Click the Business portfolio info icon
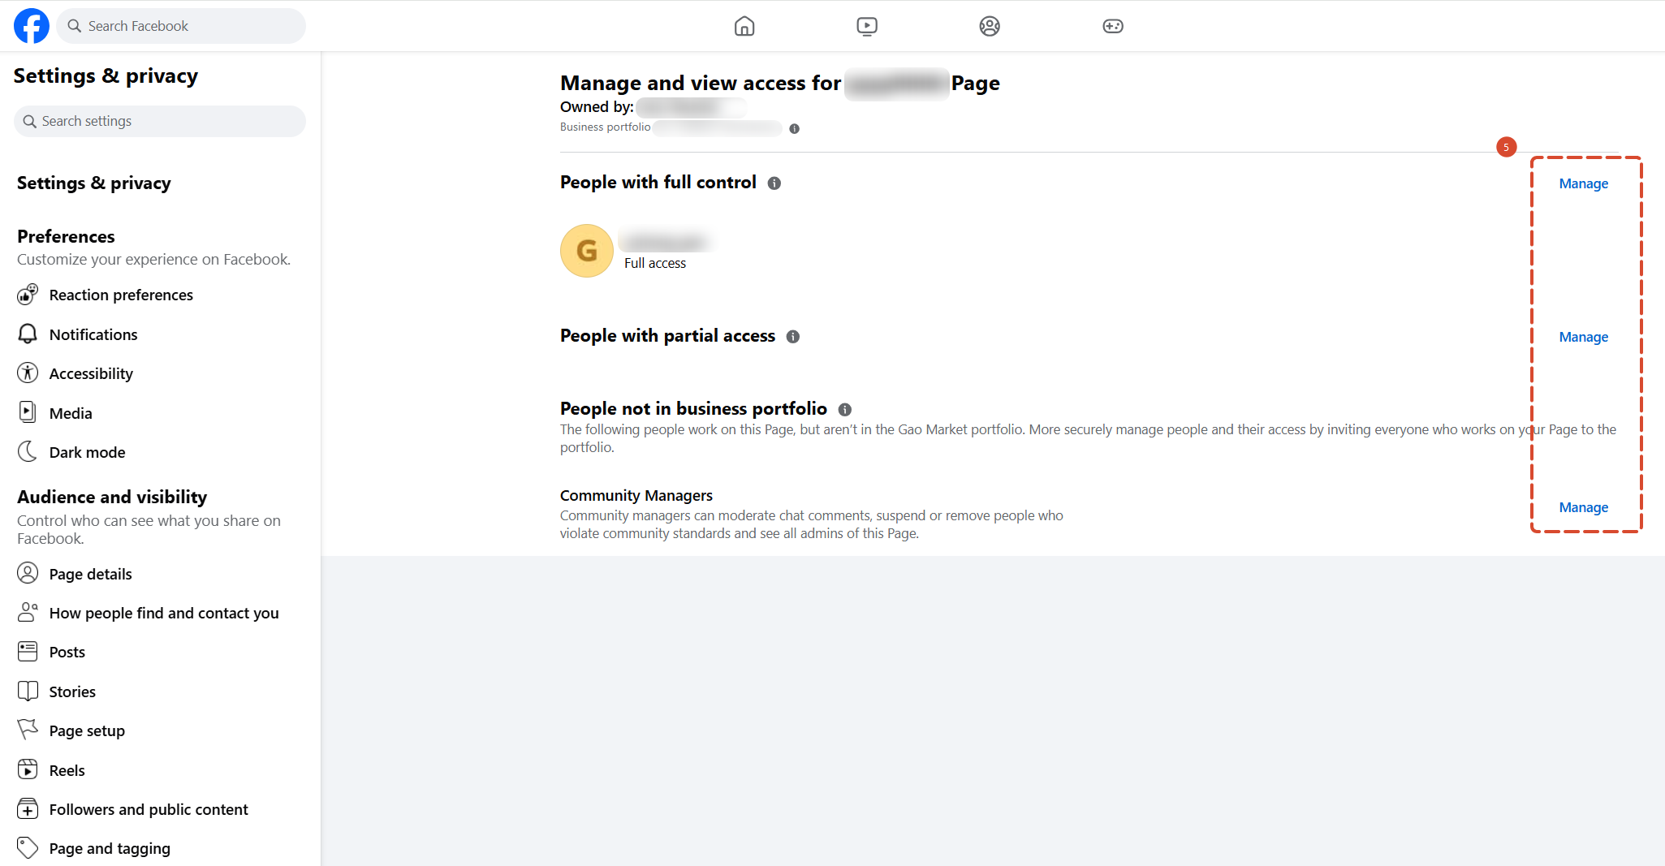The height and width of the screenshot is (866, 1665). (795, 128)
